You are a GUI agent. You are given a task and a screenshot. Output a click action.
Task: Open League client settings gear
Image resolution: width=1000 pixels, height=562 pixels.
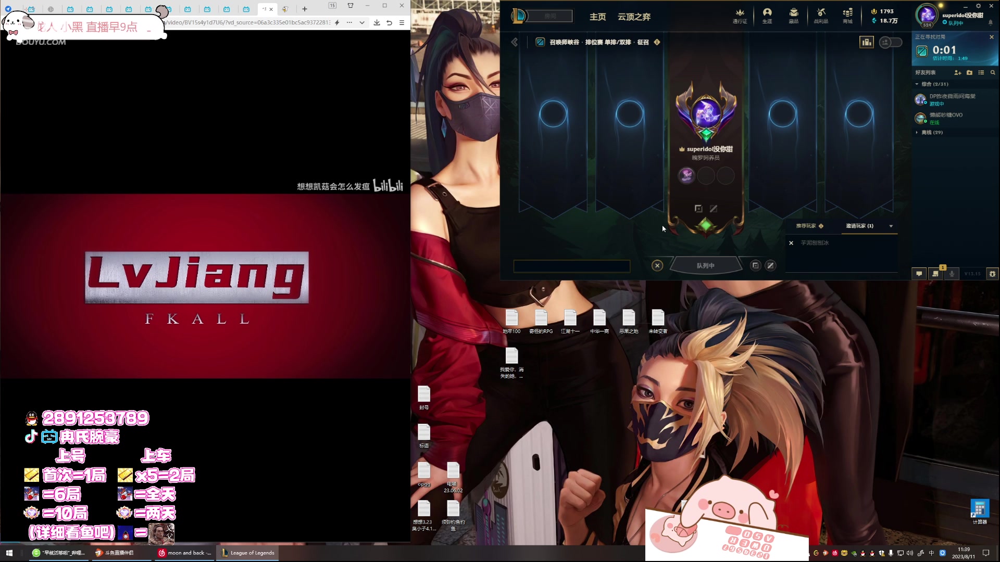coord(978,6)
